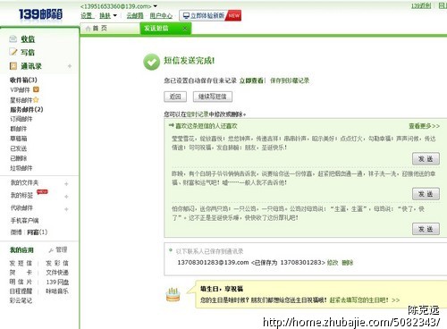Click 阿畜(1) in the sidebar

38,232
